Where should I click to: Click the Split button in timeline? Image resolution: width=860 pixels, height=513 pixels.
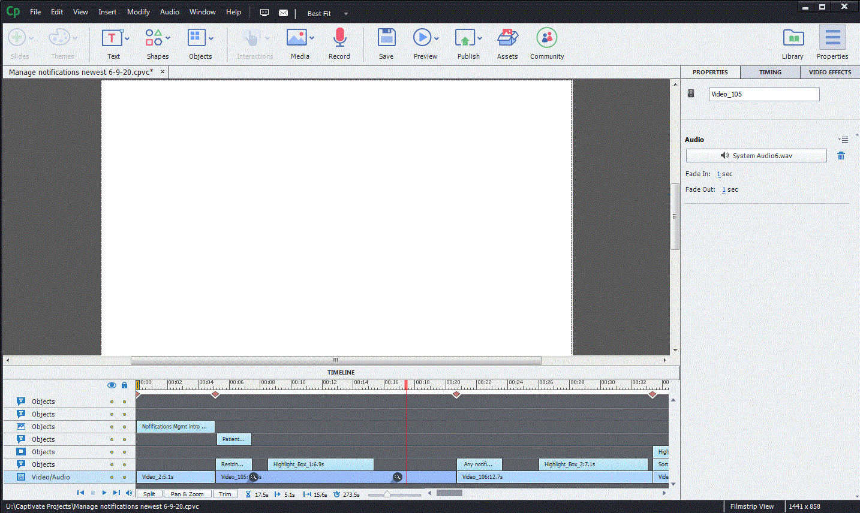(149, 494)
